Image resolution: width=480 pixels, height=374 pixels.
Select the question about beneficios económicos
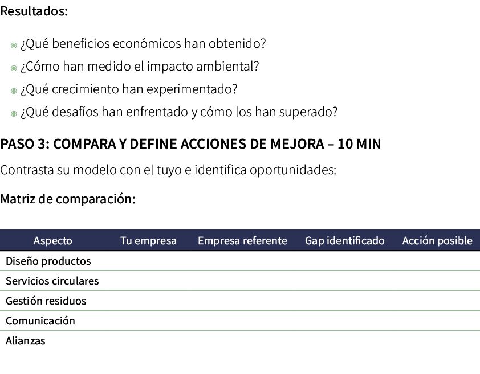[x=143, y=44]
